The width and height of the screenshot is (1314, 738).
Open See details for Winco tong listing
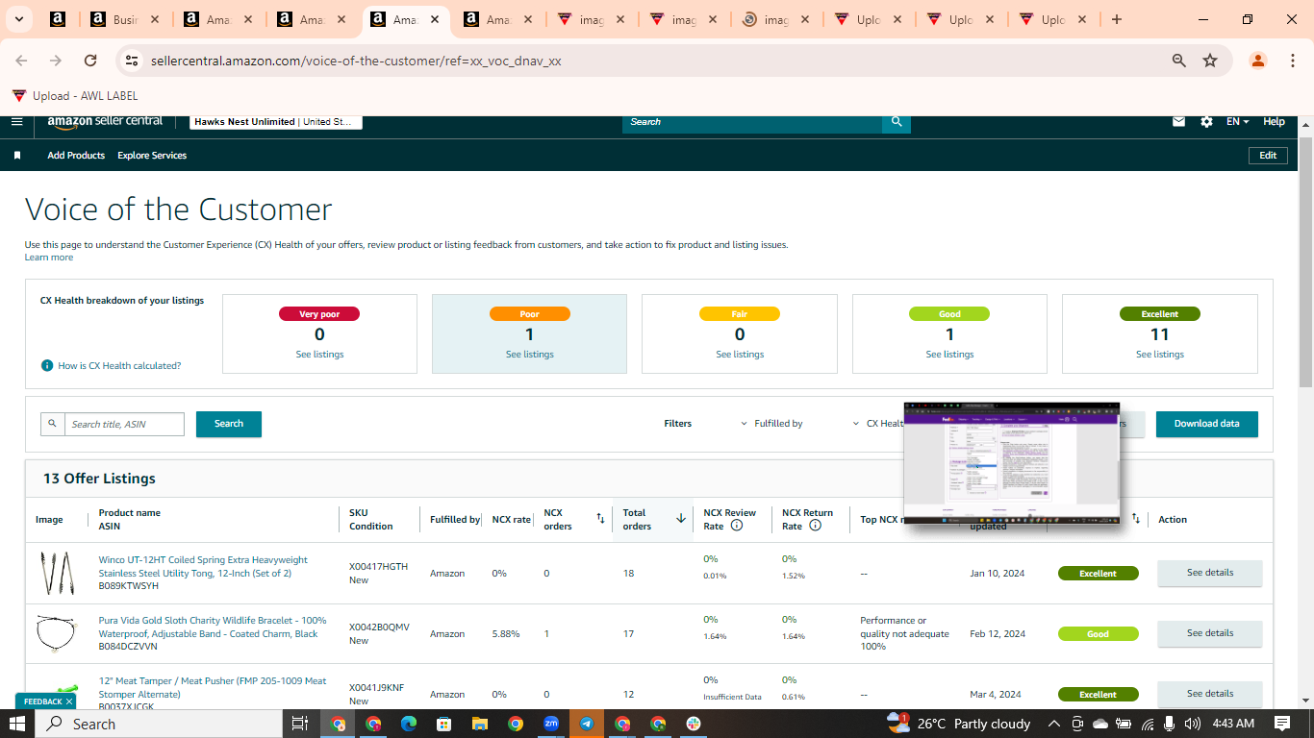[1209, 573]
